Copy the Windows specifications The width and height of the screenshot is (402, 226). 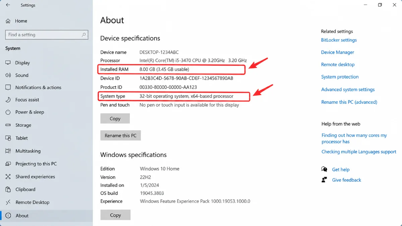pyautogui.click(x=115, y=215)
